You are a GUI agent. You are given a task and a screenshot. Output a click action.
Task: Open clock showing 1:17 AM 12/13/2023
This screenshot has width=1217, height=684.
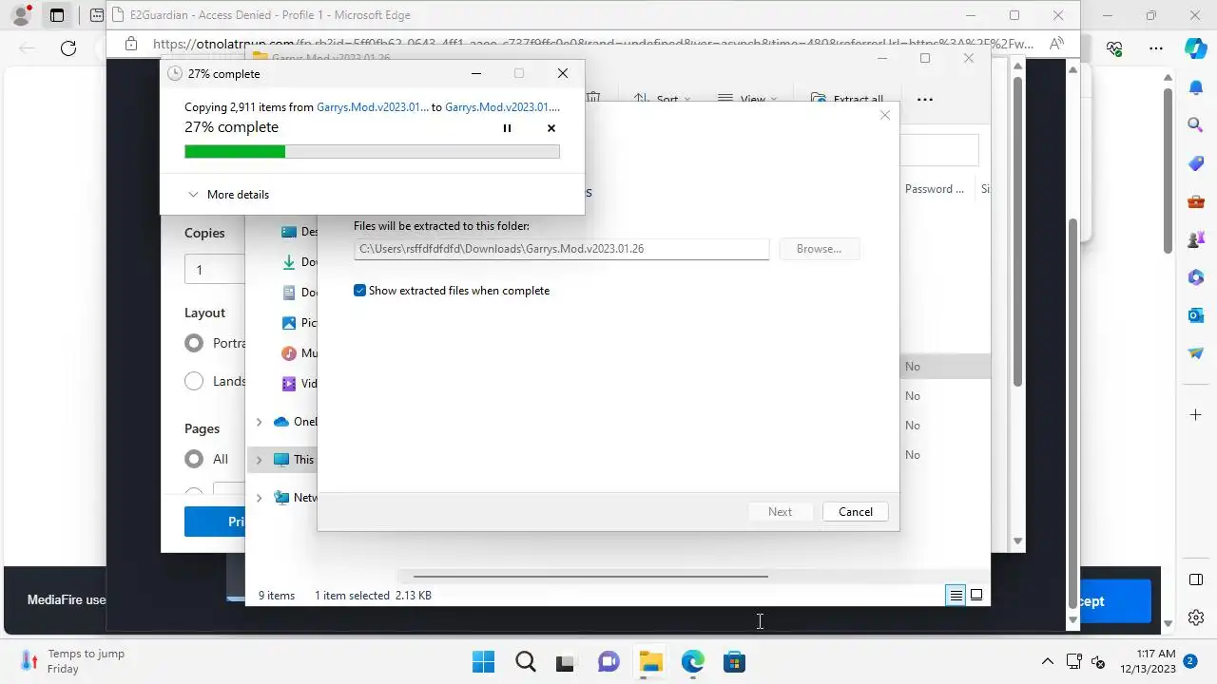(x=1149, y=661)
